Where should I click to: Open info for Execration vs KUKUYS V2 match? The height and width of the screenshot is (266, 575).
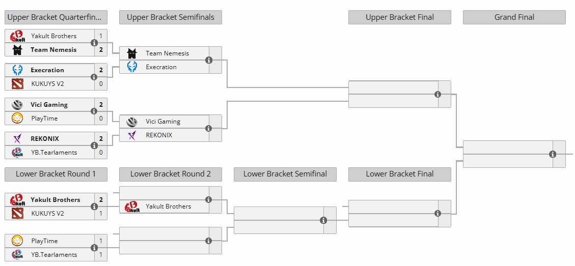[94, 77]
